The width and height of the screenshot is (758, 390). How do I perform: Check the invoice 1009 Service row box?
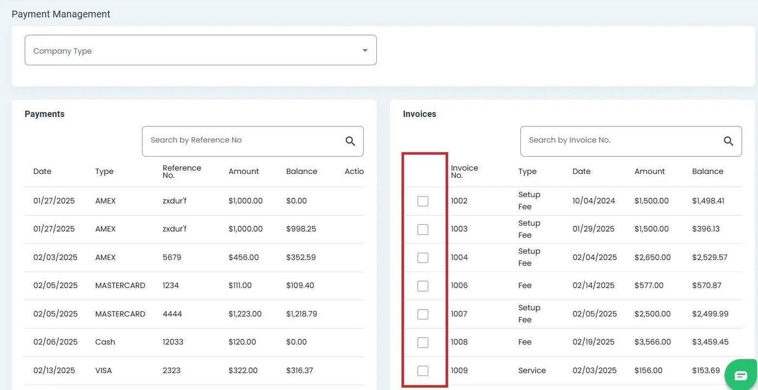423,371
